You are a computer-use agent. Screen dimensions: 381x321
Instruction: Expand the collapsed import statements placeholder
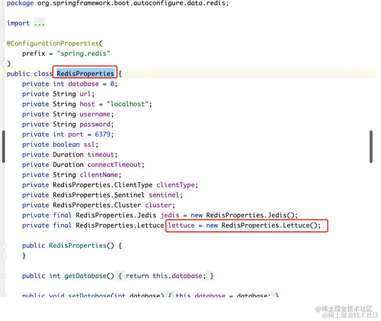pos(39,23)
